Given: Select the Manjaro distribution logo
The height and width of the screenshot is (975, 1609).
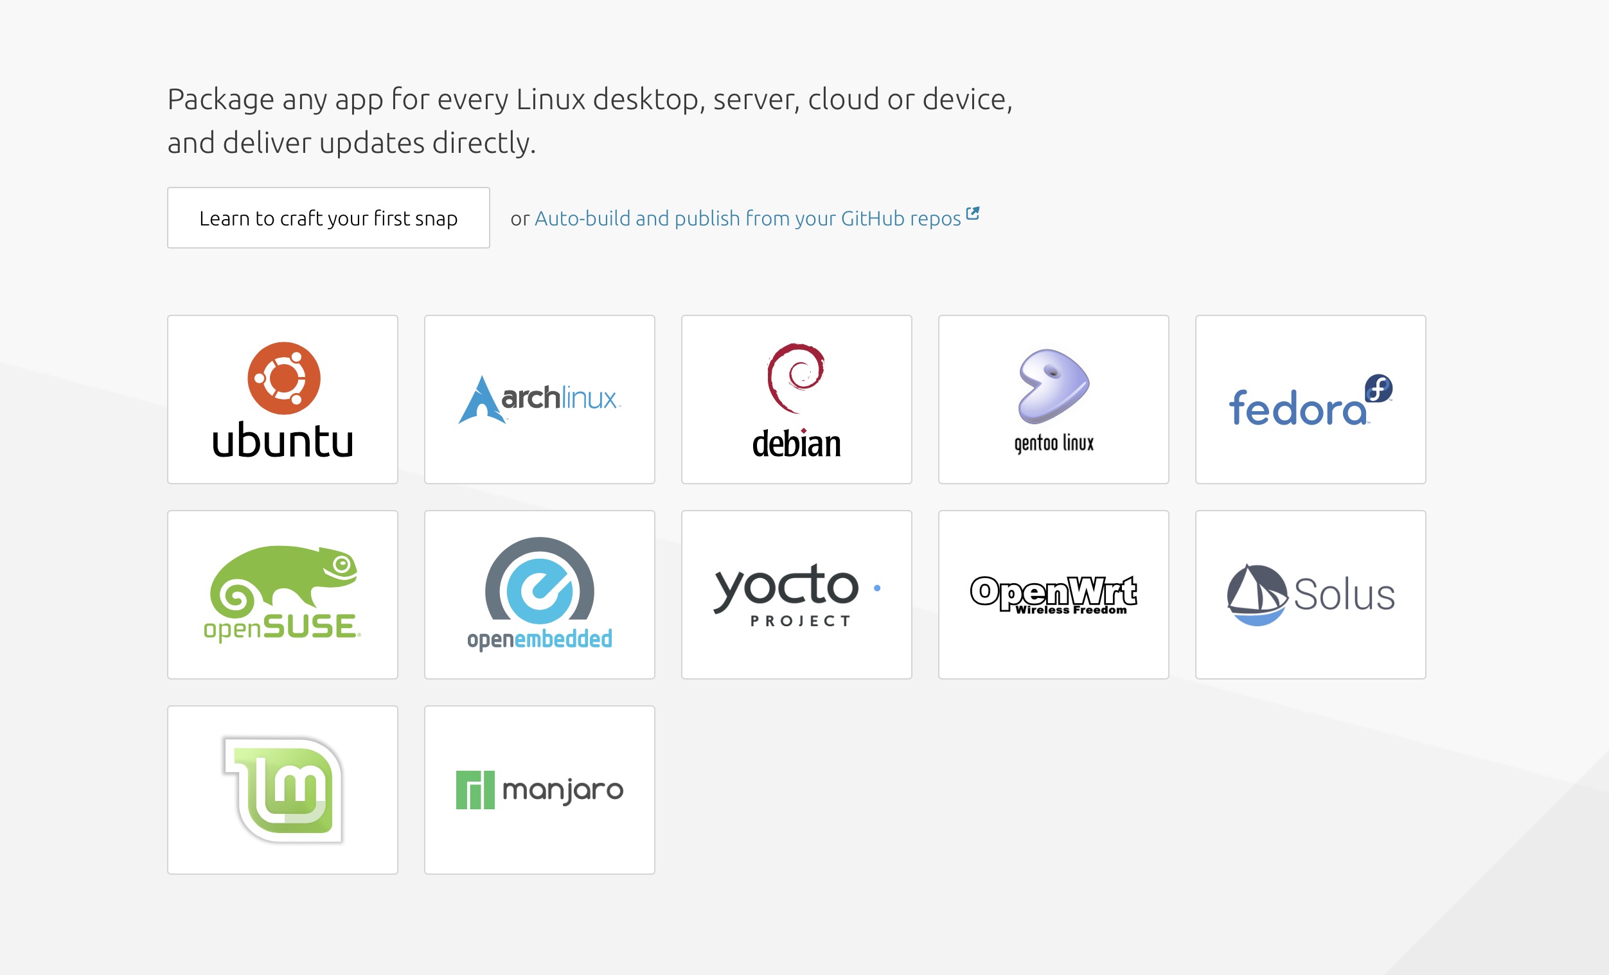Looking at the screenshot, I should (x=539, y=788).
